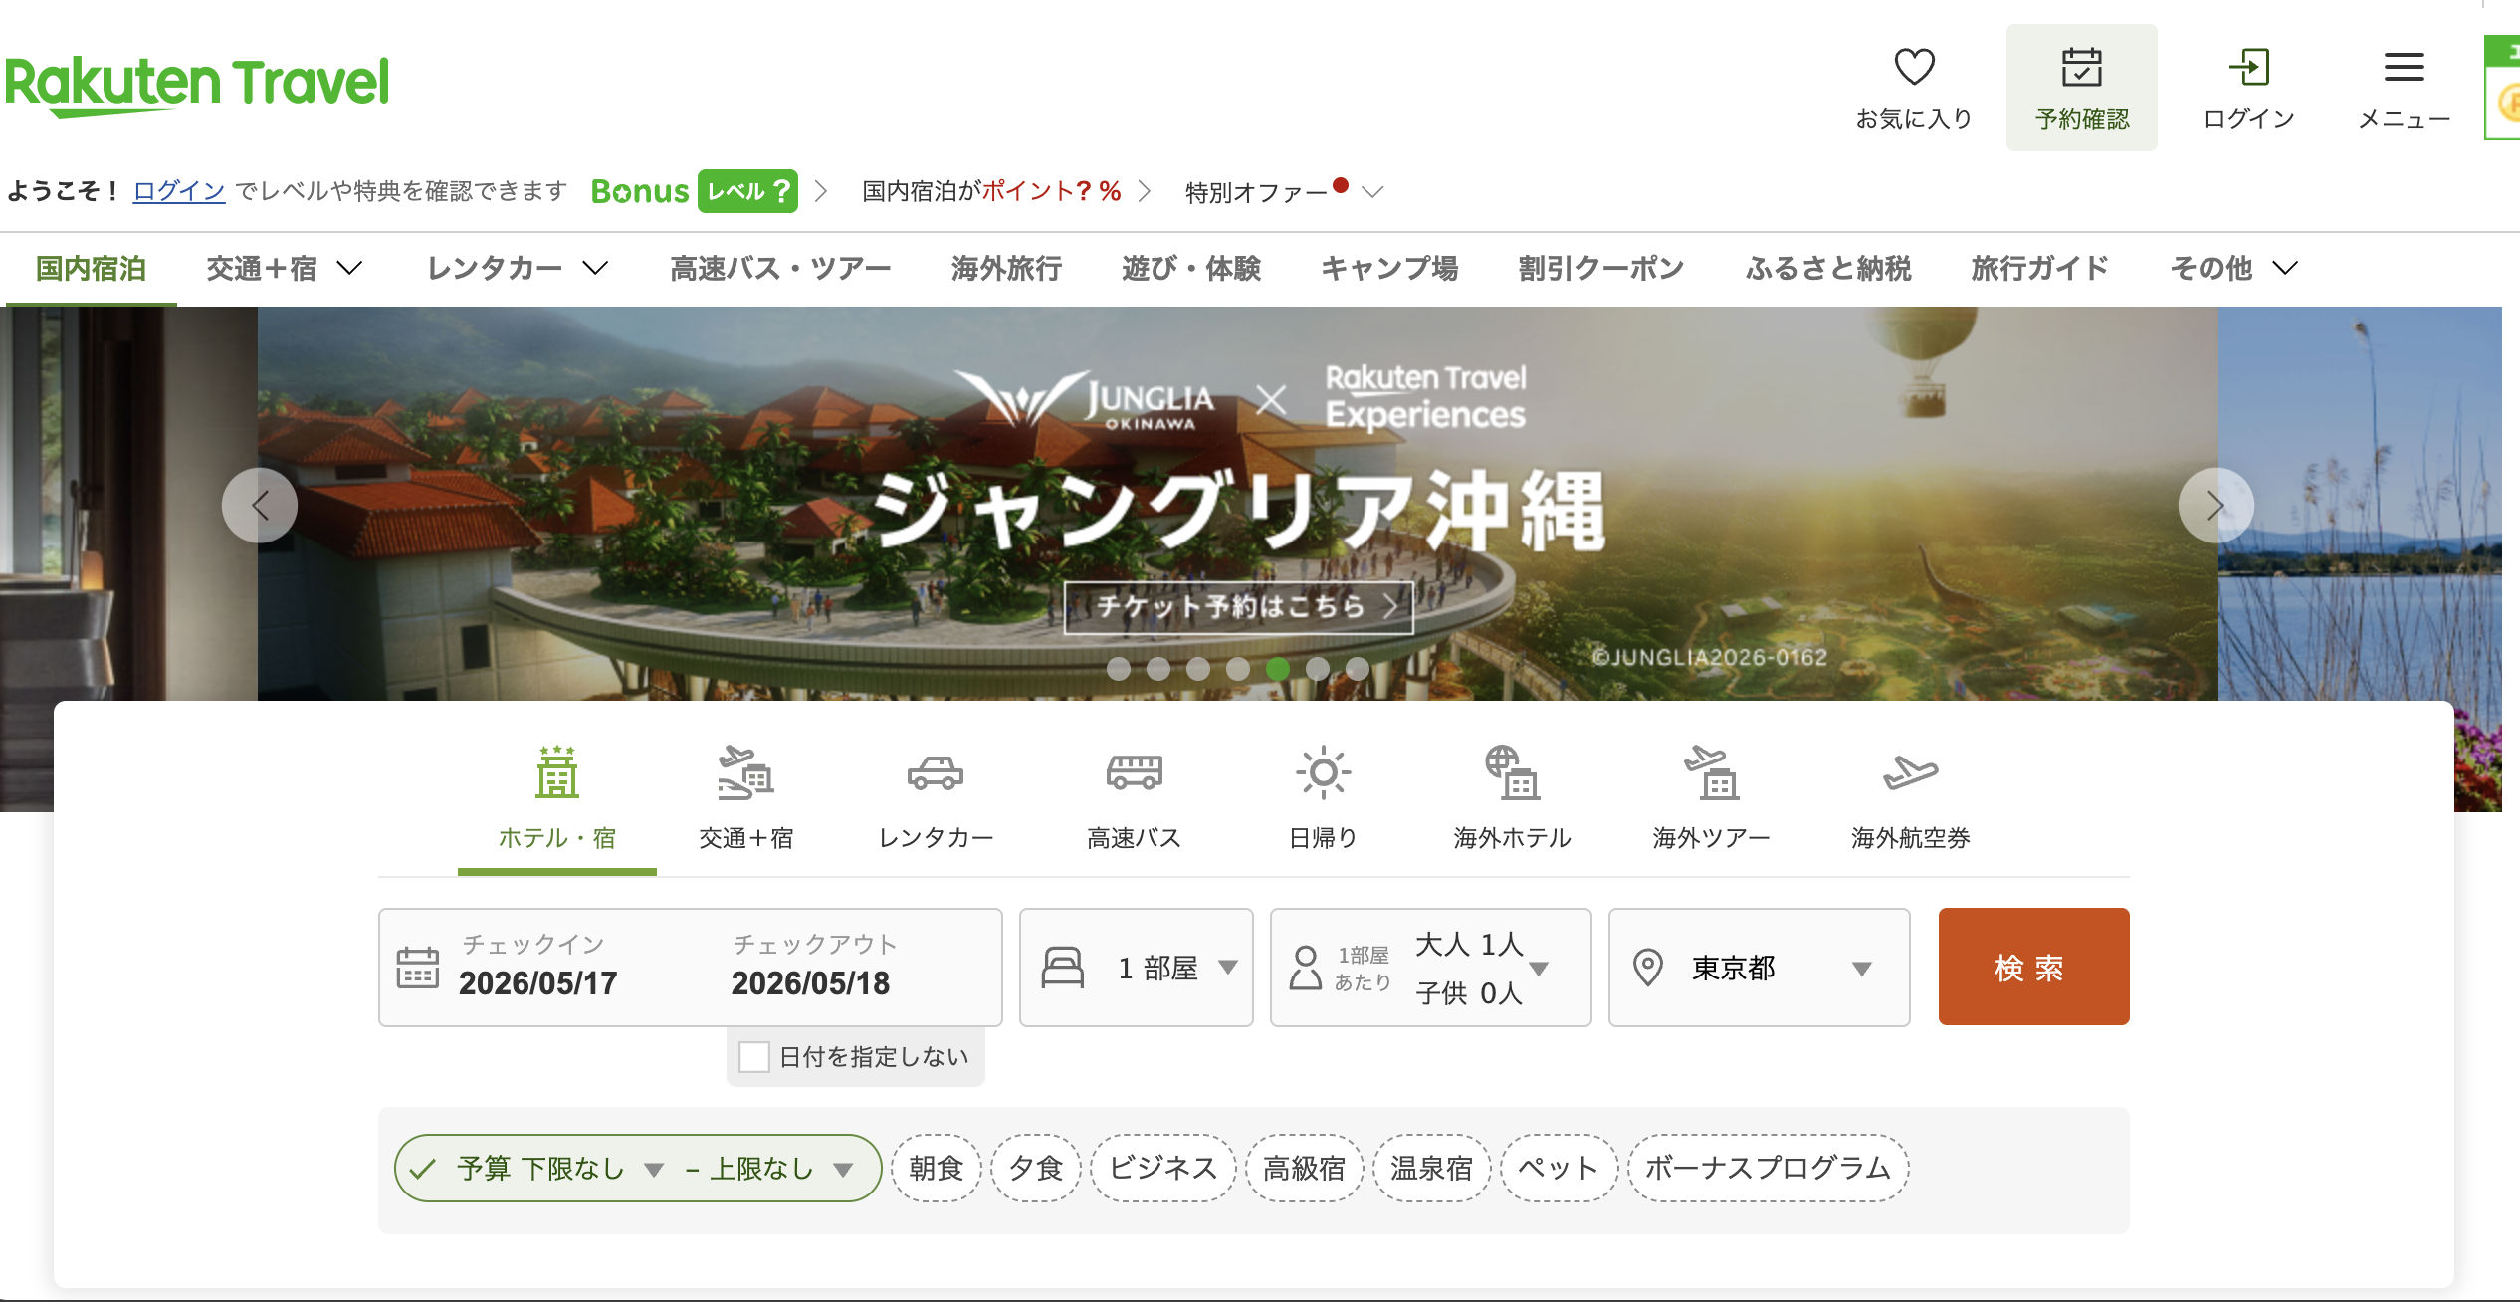Select the 国内宿泊 nav tab
The image size is (2520, 1302).
click(x=92, y=268)
